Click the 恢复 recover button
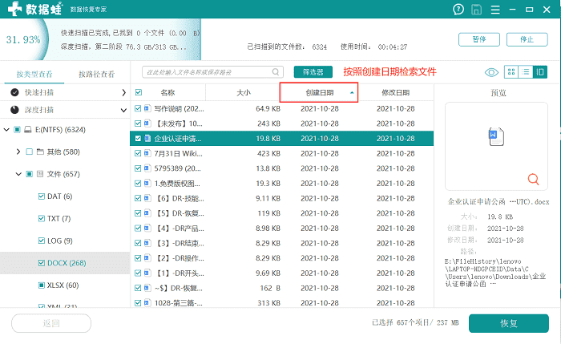This screenshot has height=344, width=561. click(508, 323)
